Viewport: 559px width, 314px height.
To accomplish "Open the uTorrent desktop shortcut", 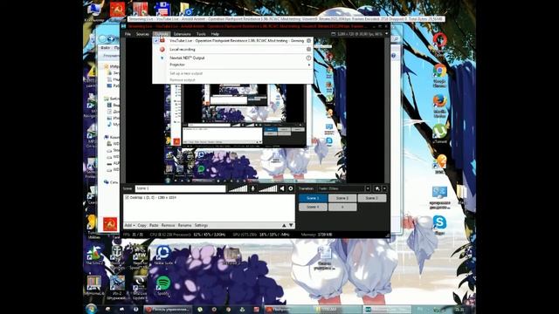I will point(439,133).
